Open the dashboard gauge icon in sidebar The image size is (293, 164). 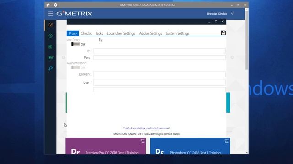(51, 25)
